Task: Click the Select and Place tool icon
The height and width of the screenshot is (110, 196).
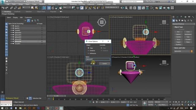Action: 61,8
